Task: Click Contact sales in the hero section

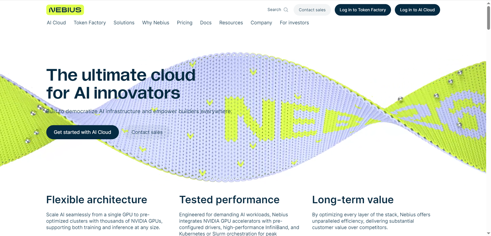Action: coord(147,132)
